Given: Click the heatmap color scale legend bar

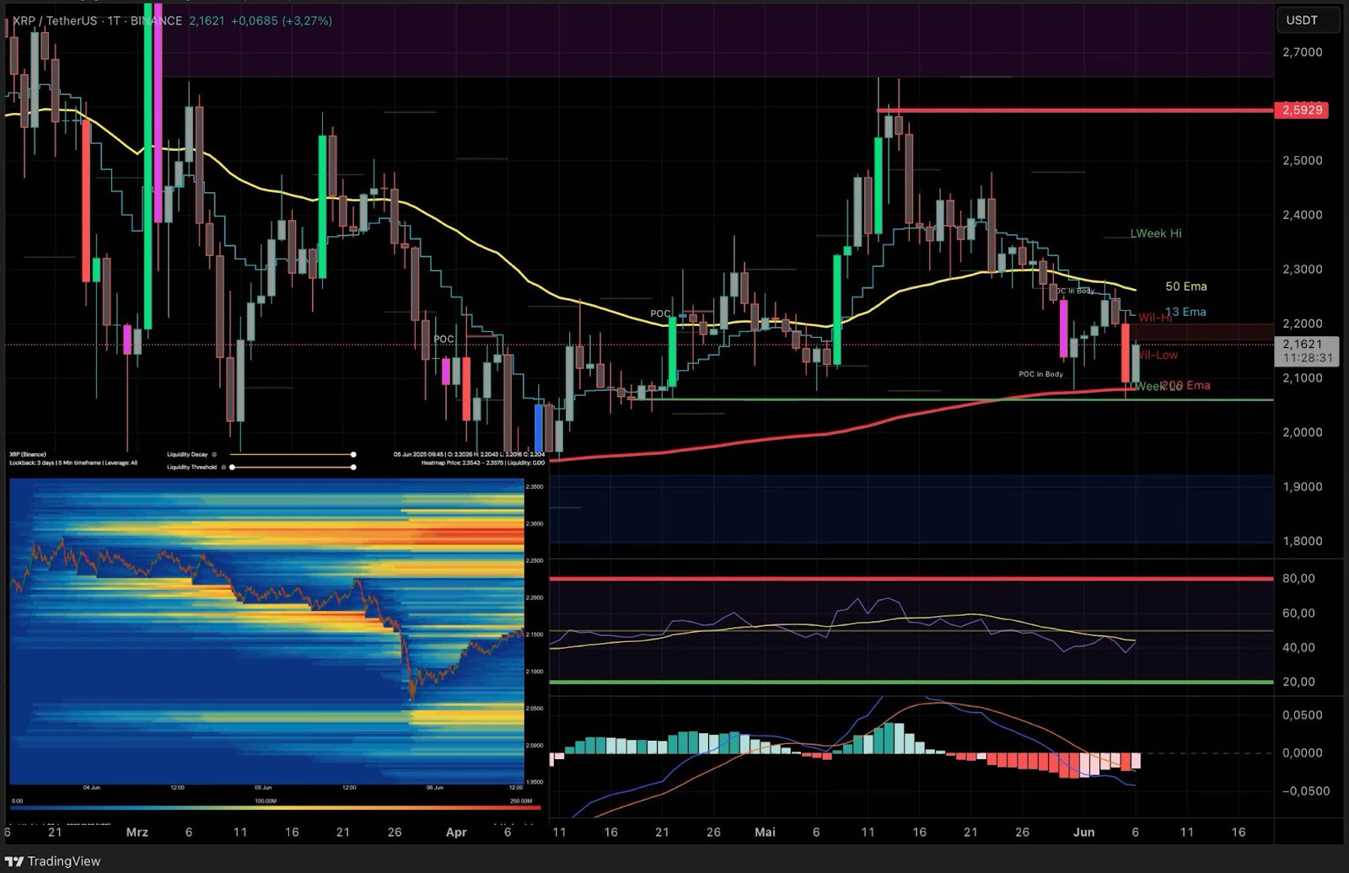Looking at the screenshot, I should (x=274, y=808).
